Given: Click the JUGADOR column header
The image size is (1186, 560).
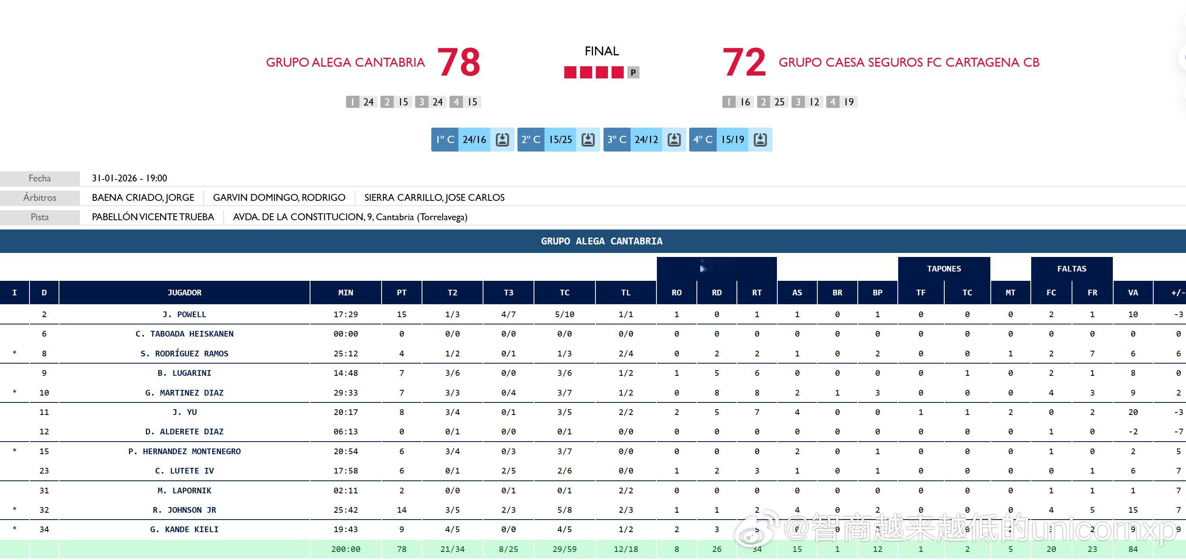Looking at the screenshot, I should [x=184, y=293].
